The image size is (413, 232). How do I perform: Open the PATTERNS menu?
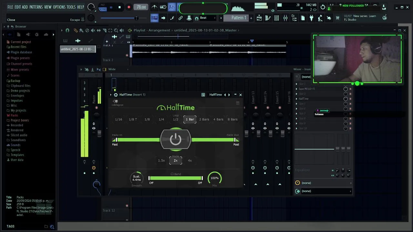point(36,7)
